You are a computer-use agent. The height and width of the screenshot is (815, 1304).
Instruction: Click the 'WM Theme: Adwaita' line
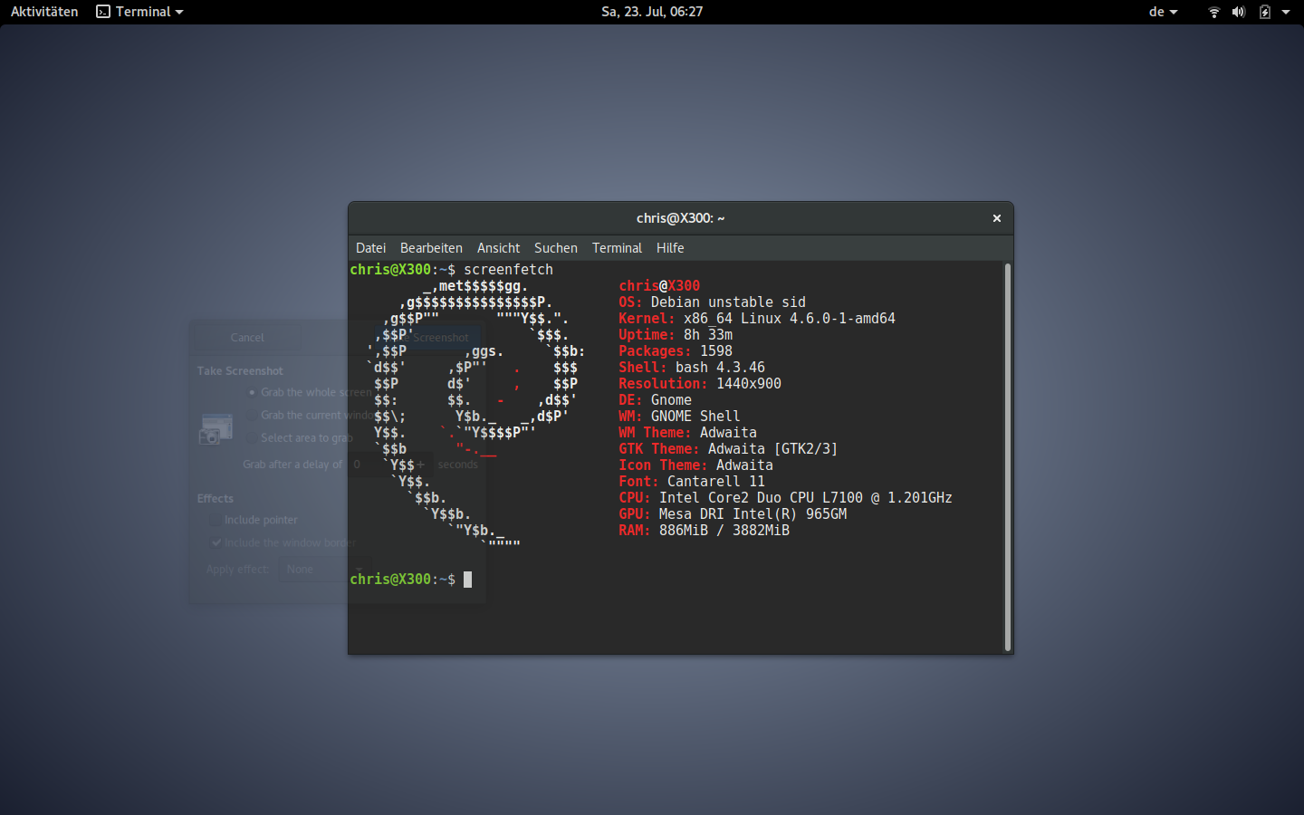point(687,433)
